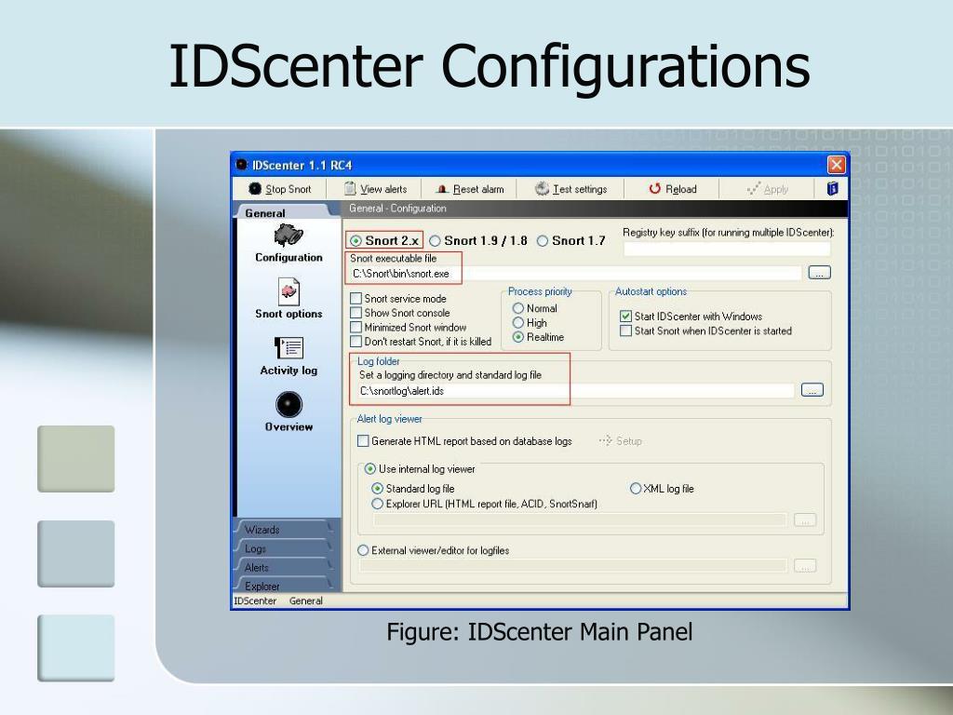Viewport: 953px width, 715px height.
Task: Enable Snort service mode checkbox
Action: pos(356,299)
